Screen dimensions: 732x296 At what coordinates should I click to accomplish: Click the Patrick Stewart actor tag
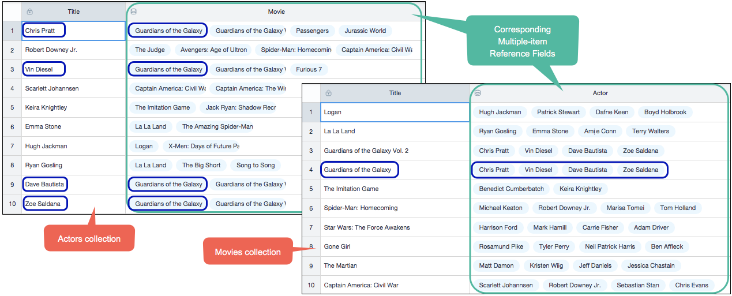558,112
